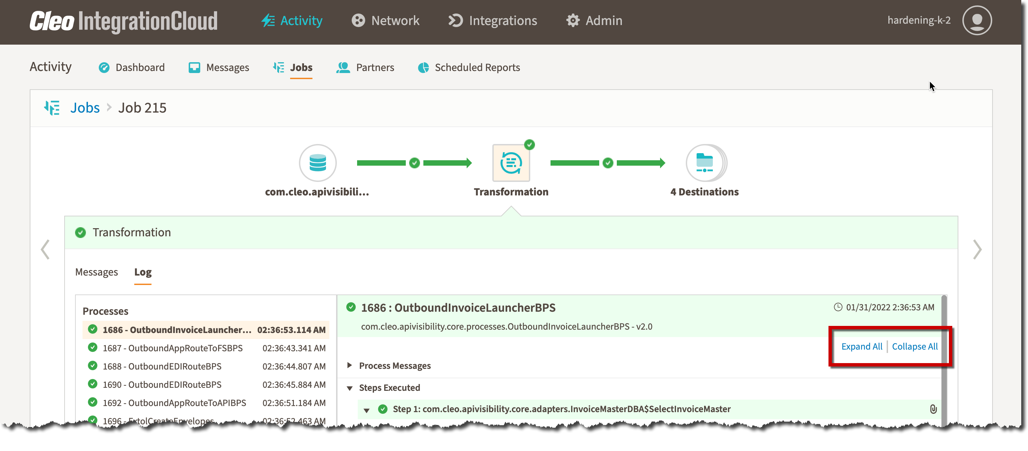
Task: Select the Transformation step icon
Action: point(511,163)
